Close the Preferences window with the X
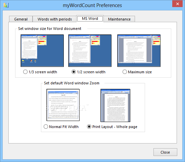 tap(178, 4)
